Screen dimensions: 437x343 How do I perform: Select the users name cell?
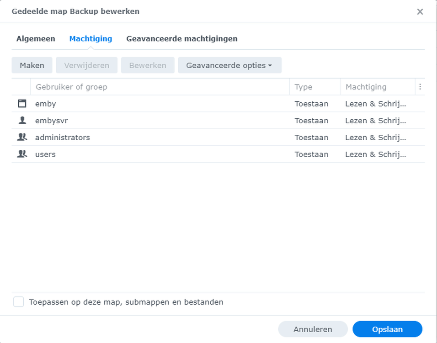click(45, 154)
